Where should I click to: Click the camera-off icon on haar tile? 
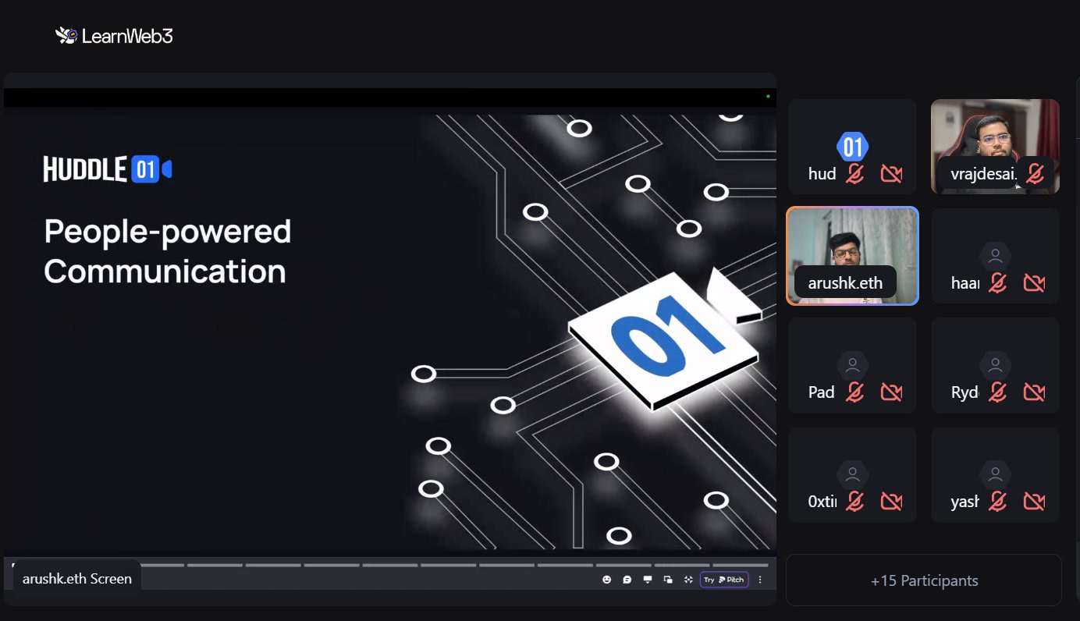1034,282
